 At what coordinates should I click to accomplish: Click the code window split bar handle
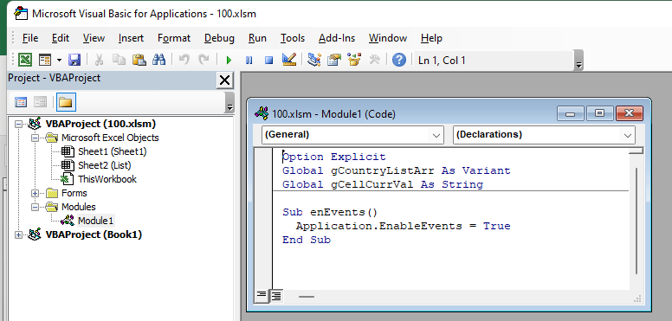(636, 151)
